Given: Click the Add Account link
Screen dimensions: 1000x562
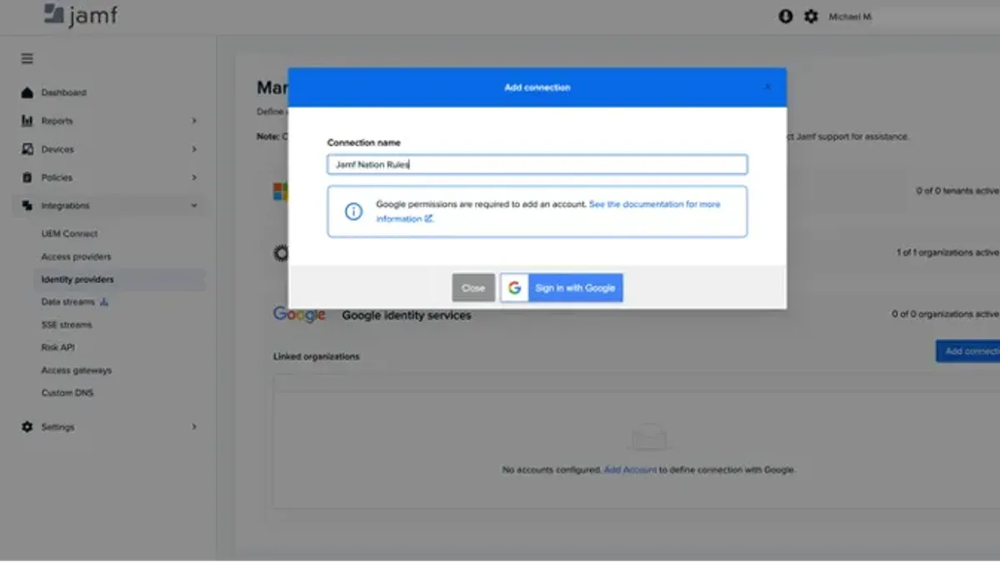Looking at the screenshot, I should click(630, 470).
